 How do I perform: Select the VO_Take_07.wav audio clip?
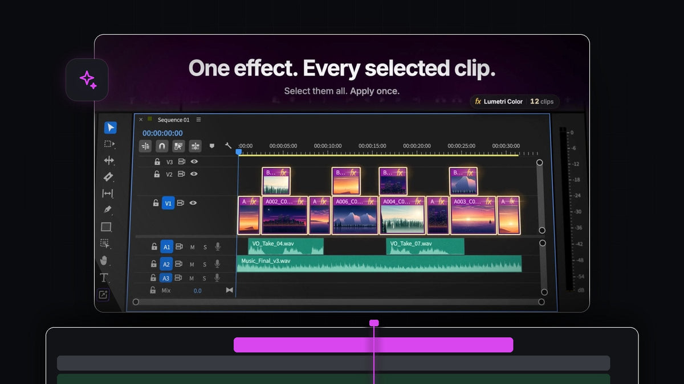click(x=425, y=246)
